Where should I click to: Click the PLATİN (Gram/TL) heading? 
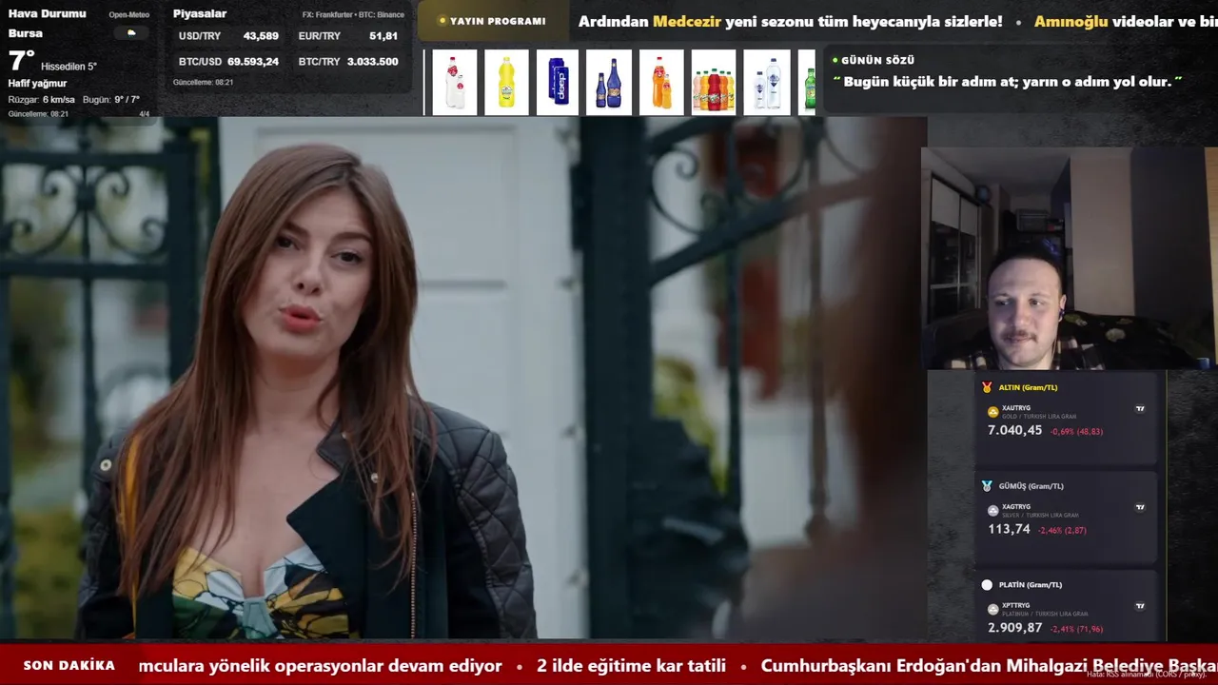(1031, 585)
